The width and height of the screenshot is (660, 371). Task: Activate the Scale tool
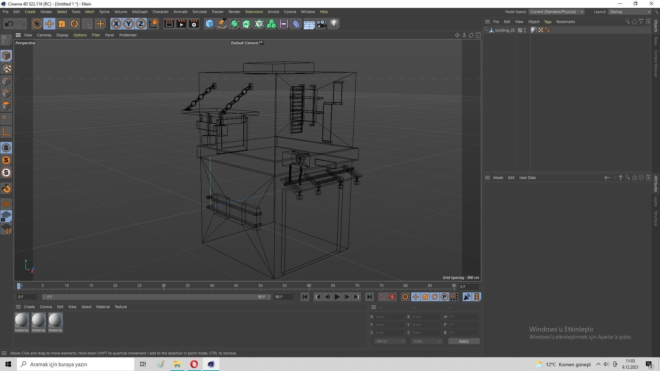click(62, 24)
